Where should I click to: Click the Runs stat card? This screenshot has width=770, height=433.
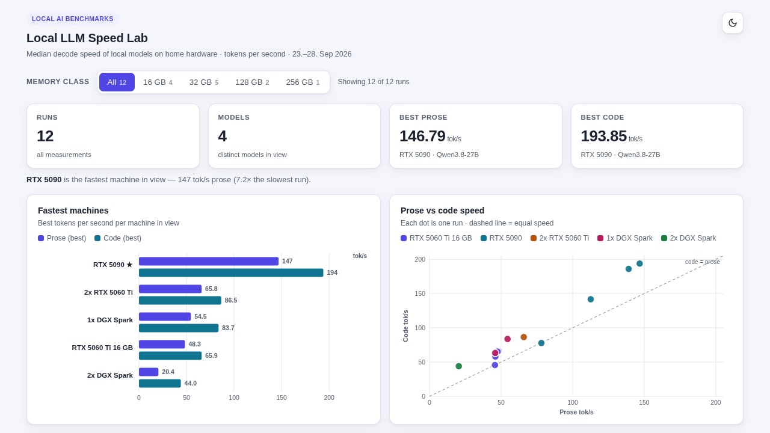113,136
